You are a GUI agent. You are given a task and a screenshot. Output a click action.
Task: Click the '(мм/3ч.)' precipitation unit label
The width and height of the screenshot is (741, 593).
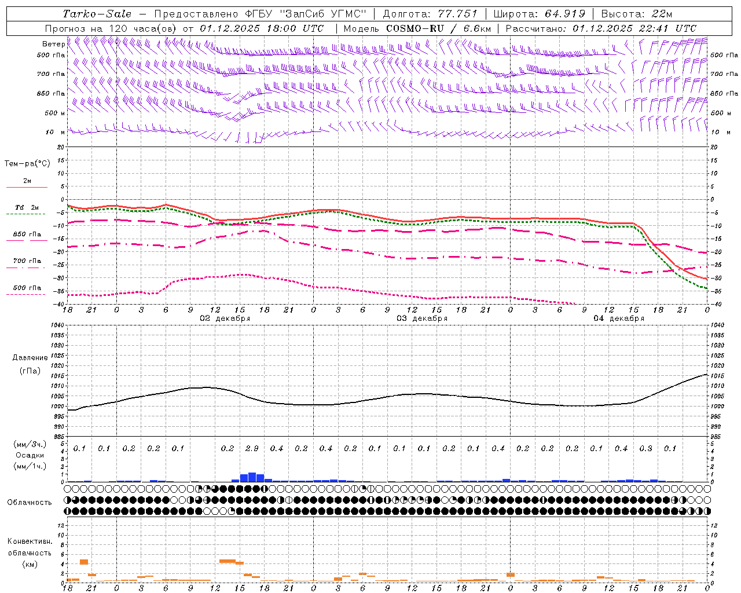30,444
